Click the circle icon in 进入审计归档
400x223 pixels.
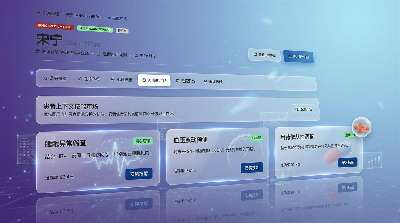tap(290, 56)
